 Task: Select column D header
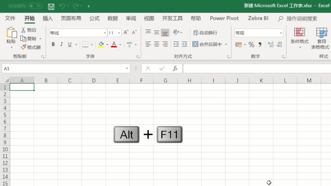tap(94, 81)
